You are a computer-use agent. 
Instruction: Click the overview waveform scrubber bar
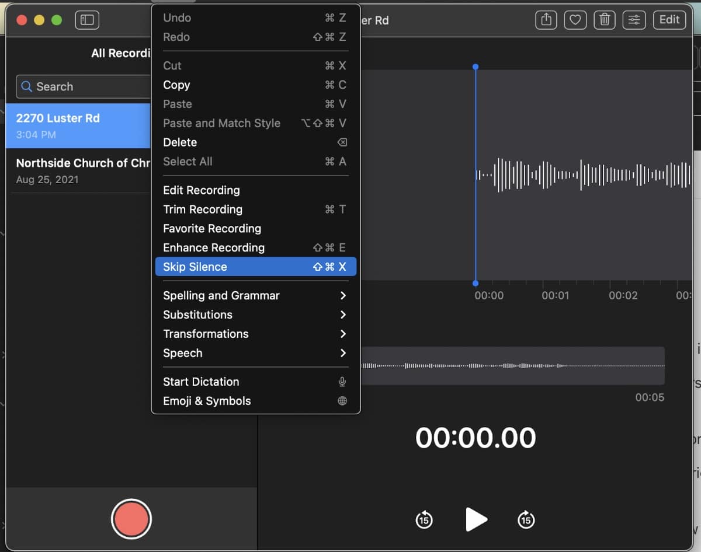(513, 366)
